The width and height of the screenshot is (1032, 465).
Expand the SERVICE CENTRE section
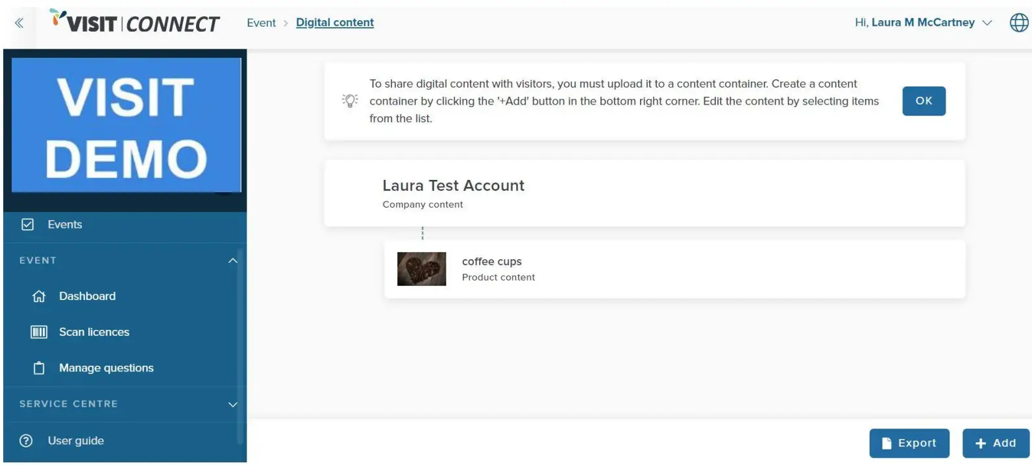click(x=232, y=405)
